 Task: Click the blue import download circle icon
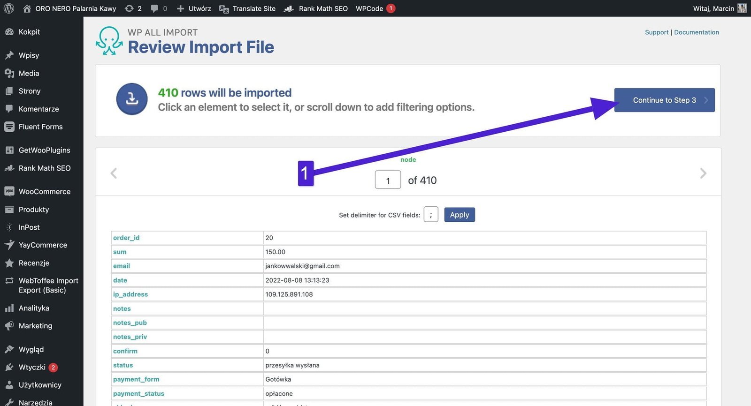(x=132, y=99)
